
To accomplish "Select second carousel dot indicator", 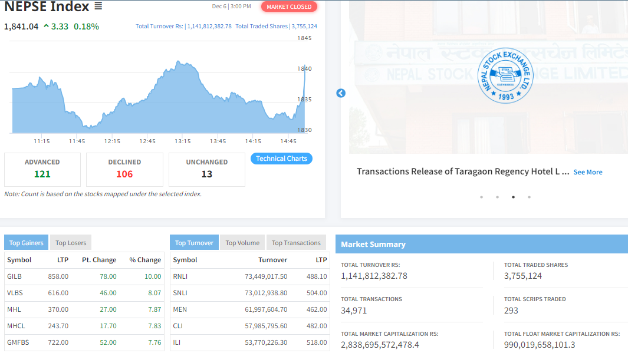I will click(x=498, y=197).
